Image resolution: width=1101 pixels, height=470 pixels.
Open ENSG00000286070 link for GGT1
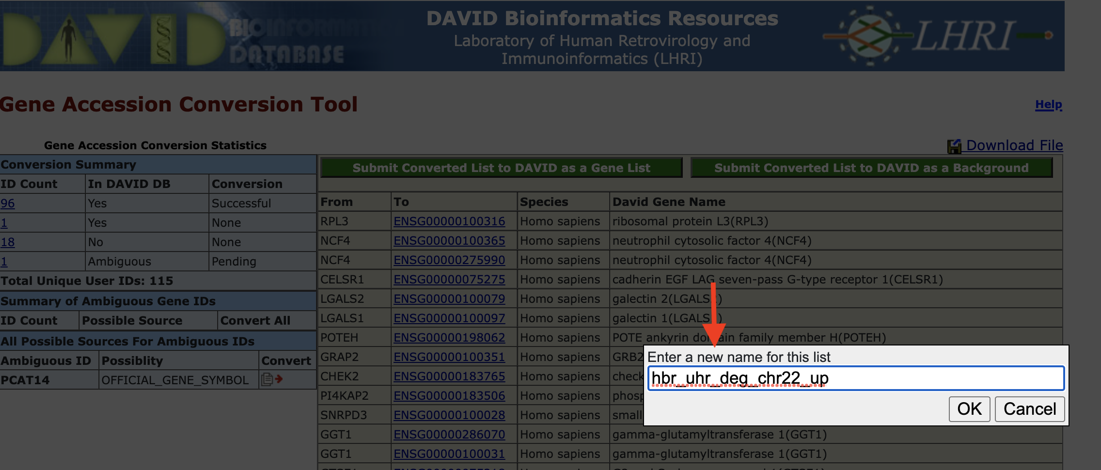pyautogui.click(x=449, y=435)
